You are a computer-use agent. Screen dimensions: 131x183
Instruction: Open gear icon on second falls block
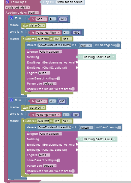pyautogui.click(x=12, y=100)
